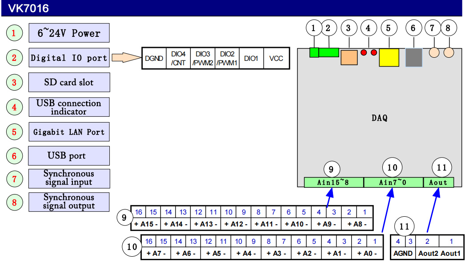This screenshot has width=469, height=262.
Task: Select the 6~24V Power label box
Action: 69,33
